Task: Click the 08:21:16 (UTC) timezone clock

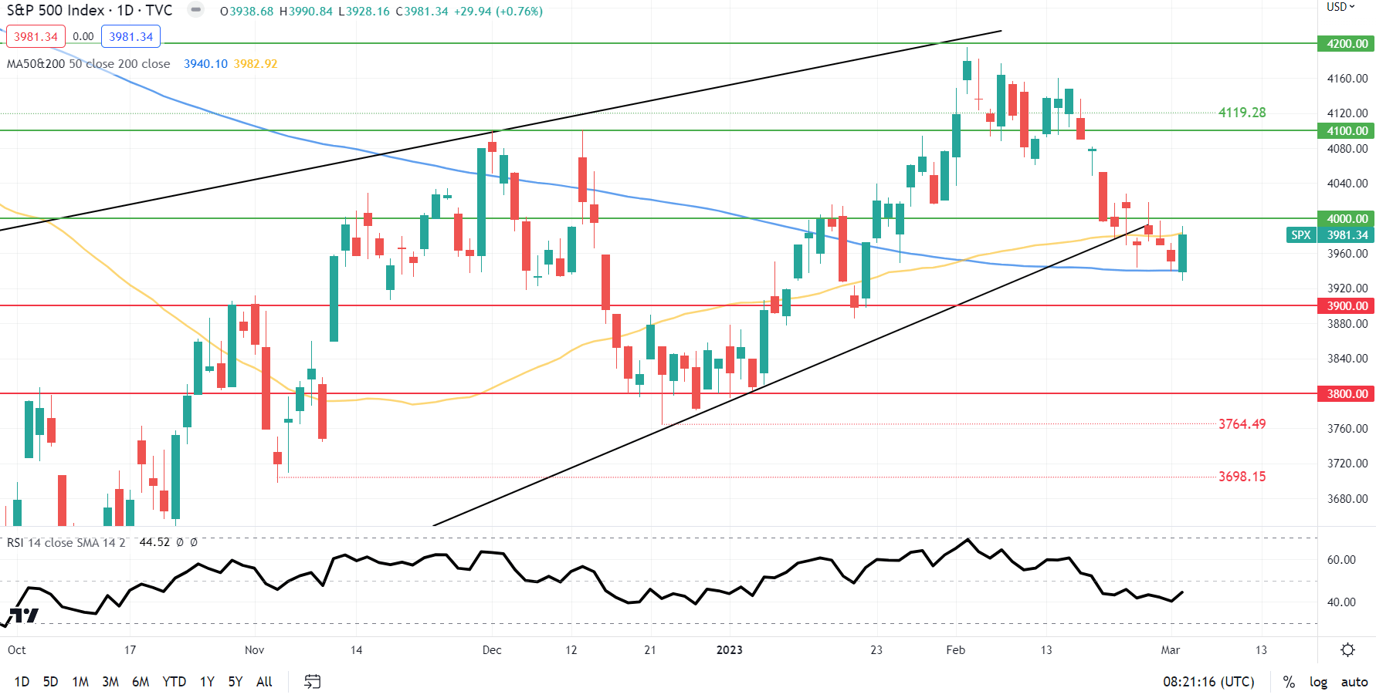Action: pyautogui.click(x=1208, y=682)
